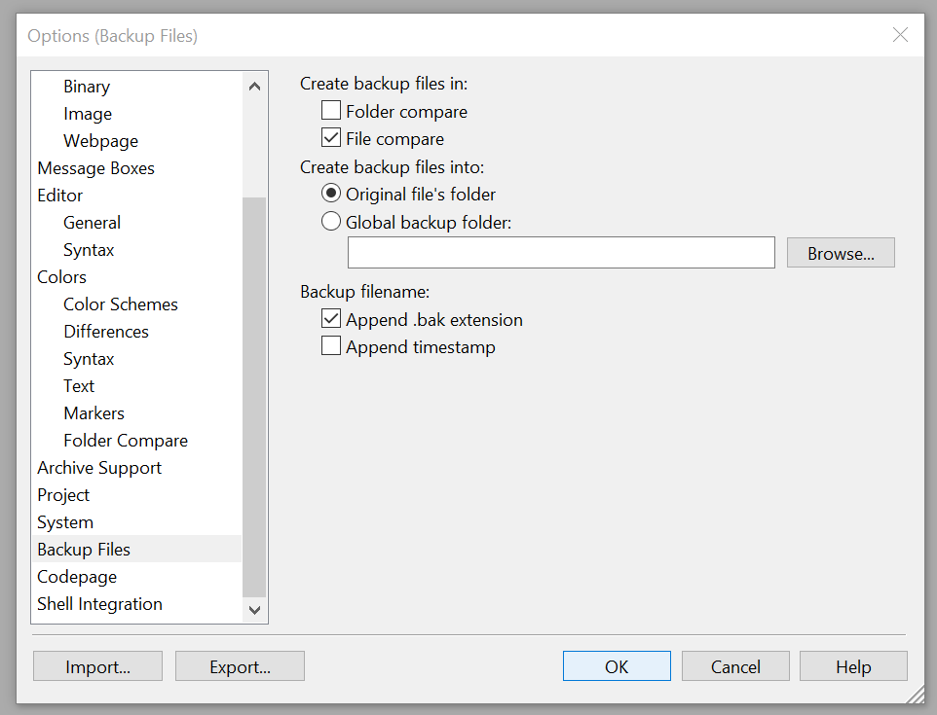Select Folder Compare under Colors
This screenshot has width=937, height=715.
click(x=126, y=441)
